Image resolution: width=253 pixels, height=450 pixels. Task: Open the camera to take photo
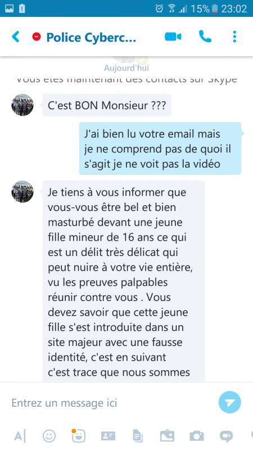197,436
